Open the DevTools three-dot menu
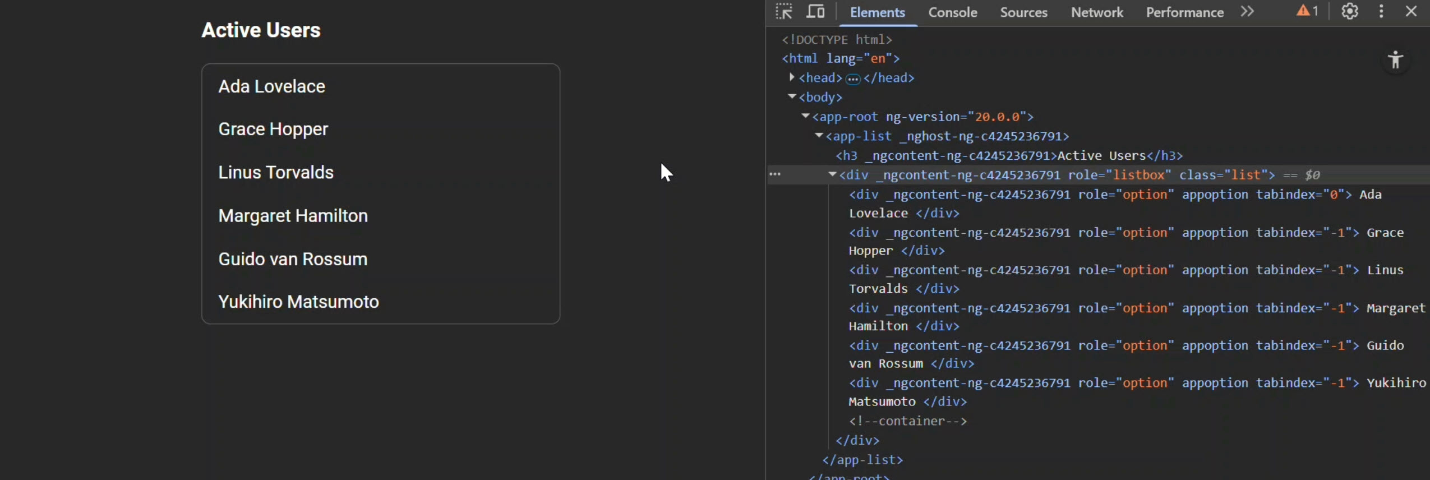The height and width of the screenshot is (480, 1430). tap(1381, 11)
